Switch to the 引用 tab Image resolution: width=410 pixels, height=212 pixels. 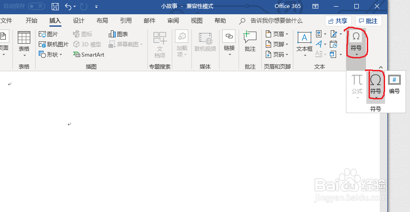(x=126, y=20)
